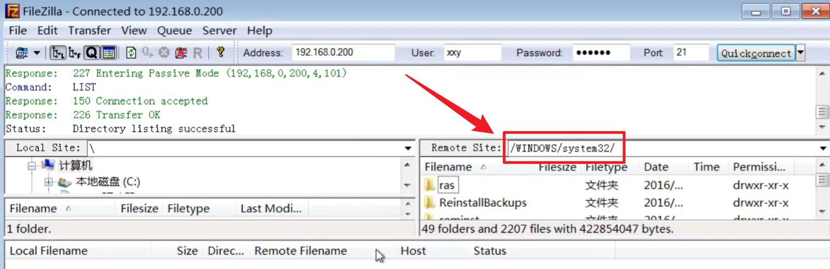Click the Quickconnect button

pyautogui.click(x=755, y=53)
